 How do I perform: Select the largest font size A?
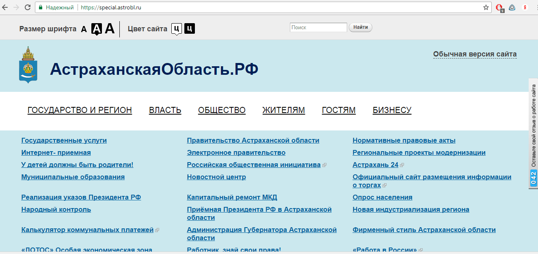(x=110, y=29)
